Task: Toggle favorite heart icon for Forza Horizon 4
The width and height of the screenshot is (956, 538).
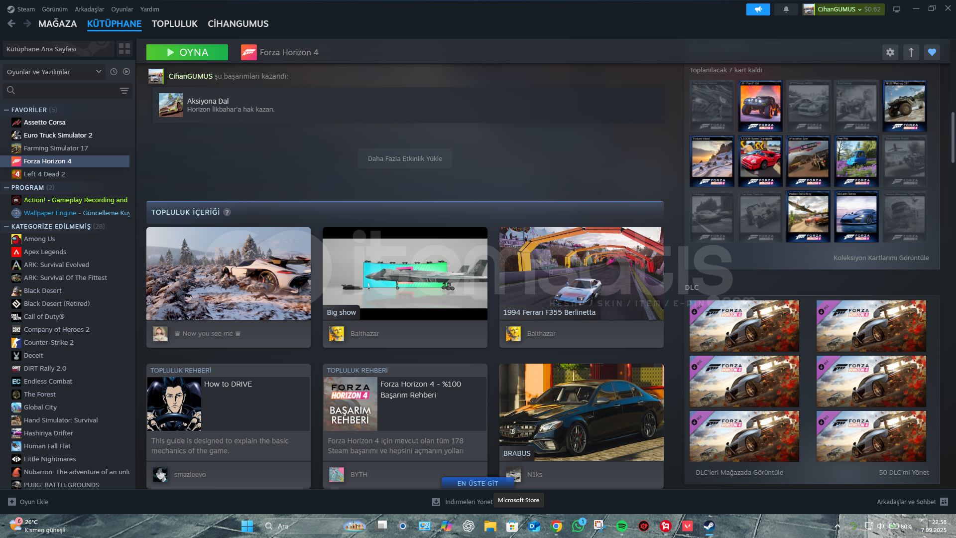Action: [932, 52]
